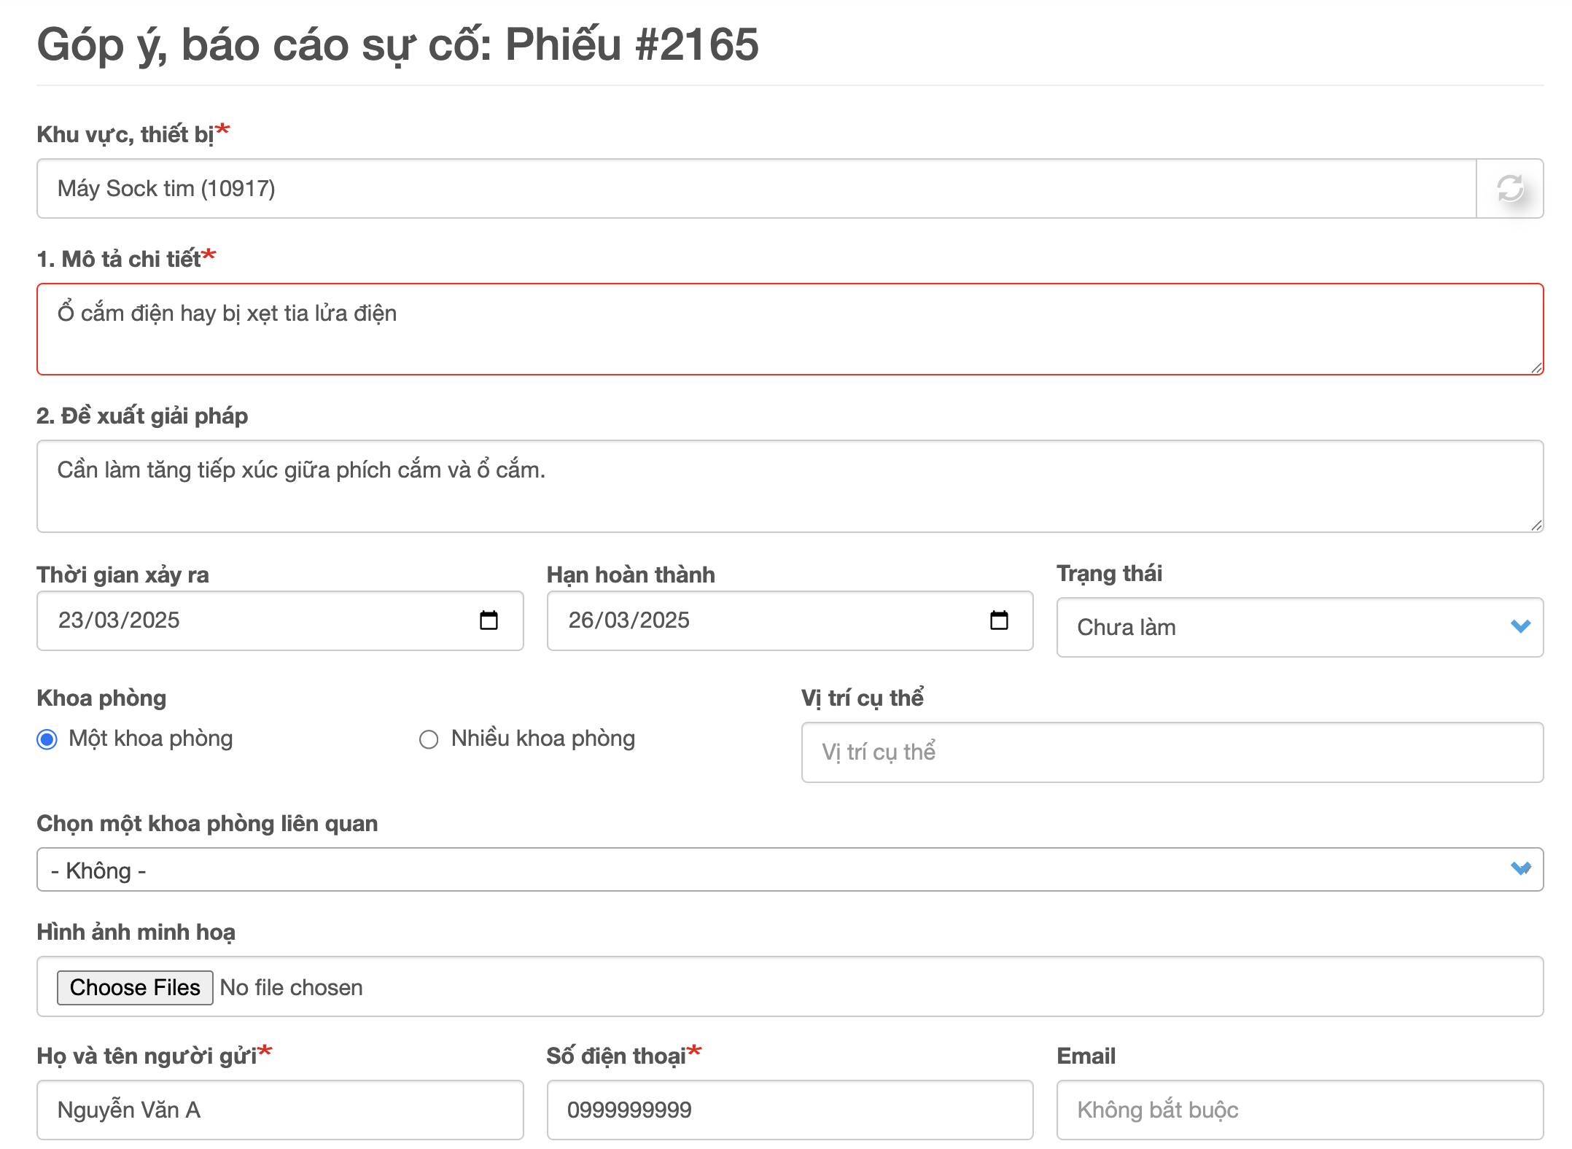Click the Họ và tên người gửi field
1572x1149 pixels.
(280, 1110)
